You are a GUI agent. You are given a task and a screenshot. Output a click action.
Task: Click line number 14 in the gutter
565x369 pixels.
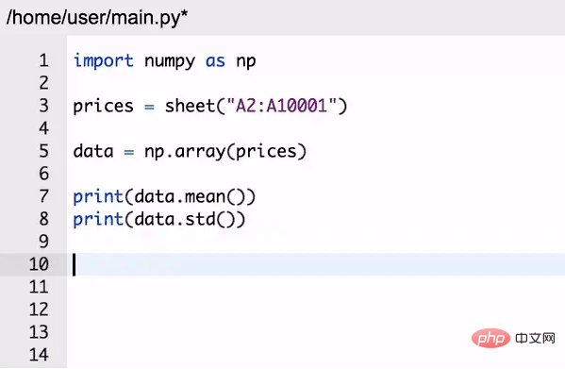(39, 355)
